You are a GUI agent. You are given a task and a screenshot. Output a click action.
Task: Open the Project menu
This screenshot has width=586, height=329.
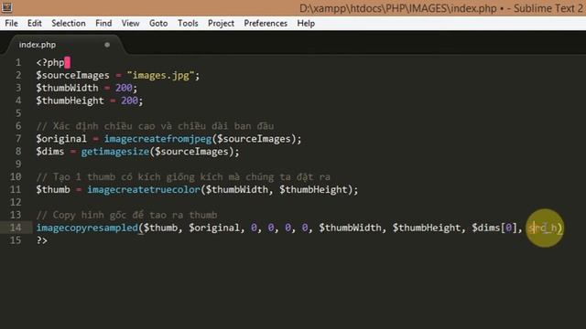coord(221,23)
